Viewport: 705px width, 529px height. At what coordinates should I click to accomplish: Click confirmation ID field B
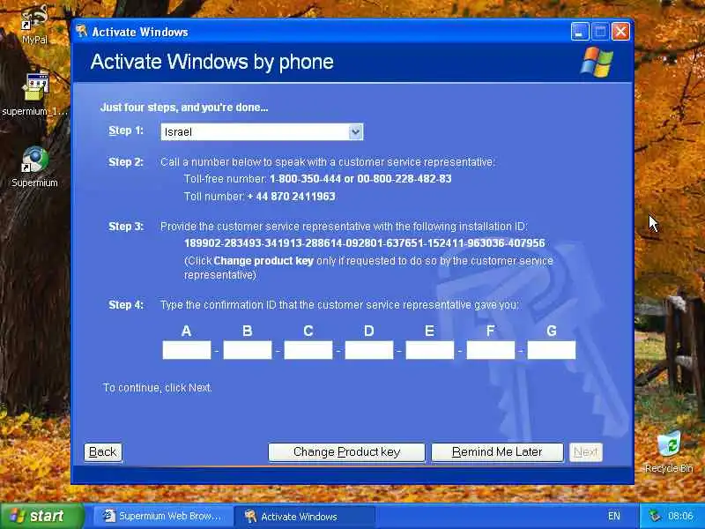248,350
